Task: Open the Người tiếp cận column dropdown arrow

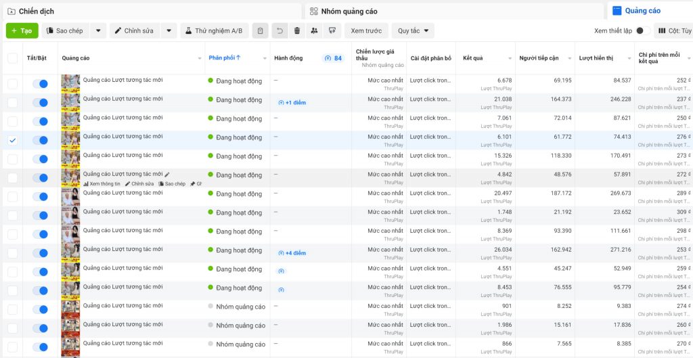Action: click(x=570, y=58)
